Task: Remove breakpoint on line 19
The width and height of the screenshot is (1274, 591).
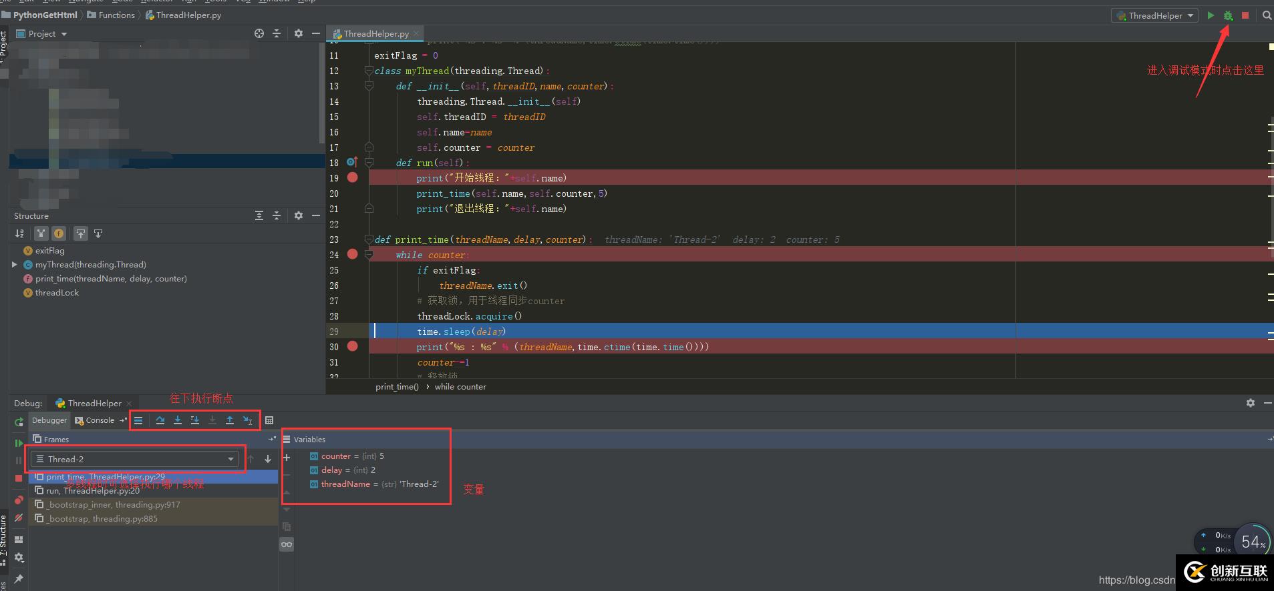Action: coord(353,177)
